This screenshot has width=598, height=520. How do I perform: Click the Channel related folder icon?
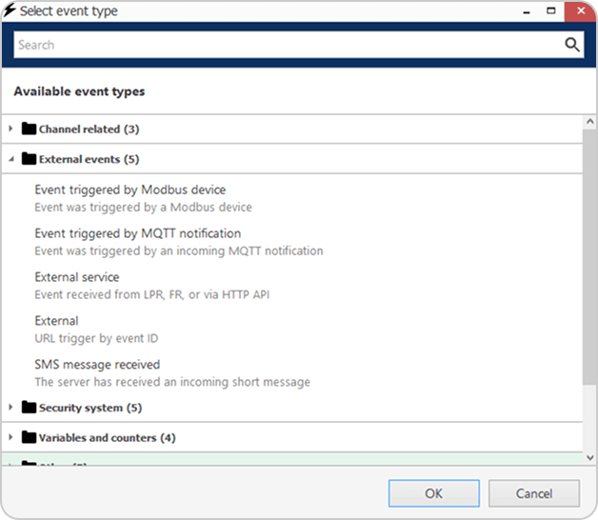[x=29, y=129]
